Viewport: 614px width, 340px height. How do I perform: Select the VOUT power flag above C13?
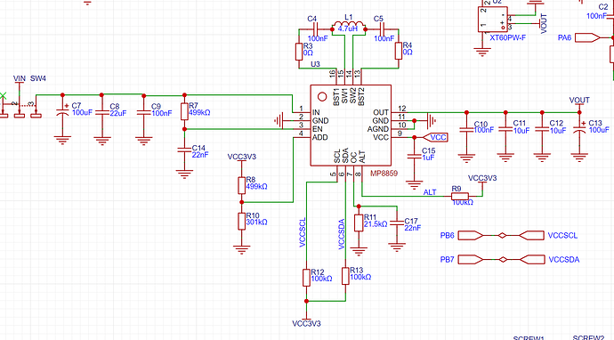[x=579, y=101]
